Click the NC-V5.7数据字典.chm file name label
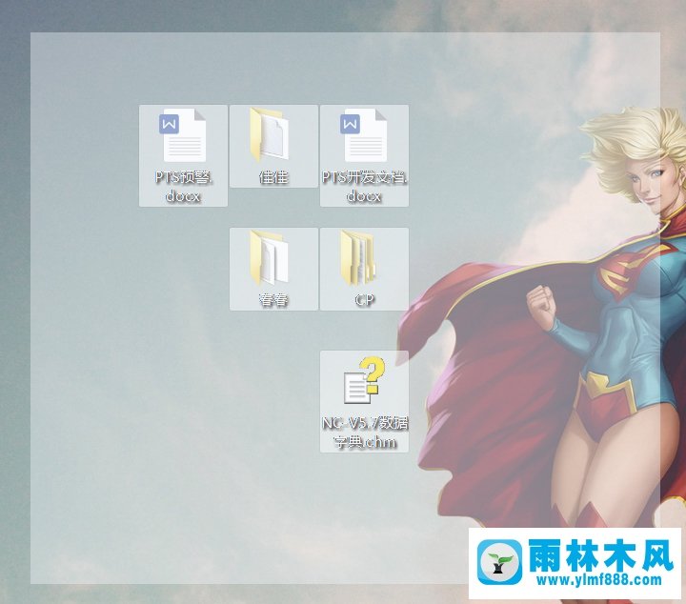This screenshot has width=686, height=604. (364, 433)
